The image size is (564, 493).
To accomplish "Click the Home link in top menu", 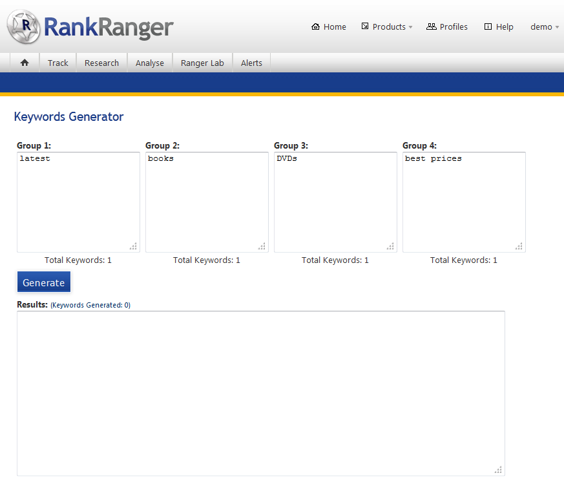I will (x=329, y=26).
